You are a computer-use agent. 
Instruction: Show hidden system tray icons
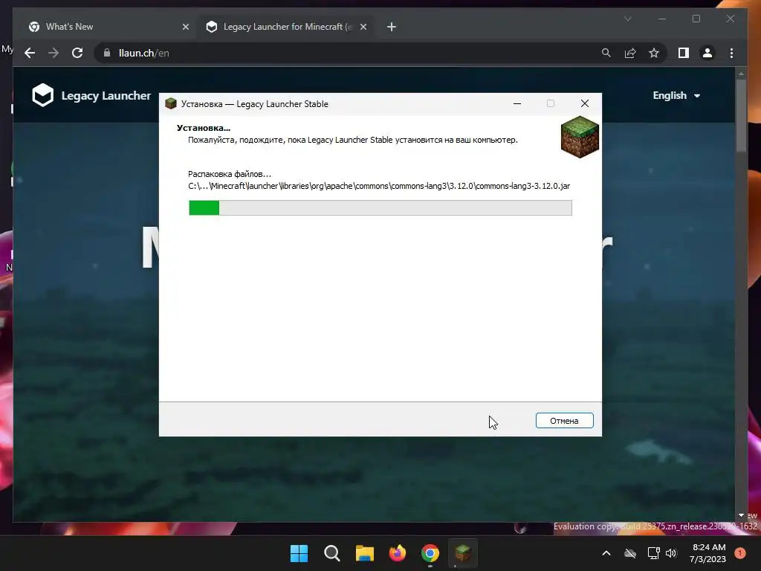tap(606, 553)
